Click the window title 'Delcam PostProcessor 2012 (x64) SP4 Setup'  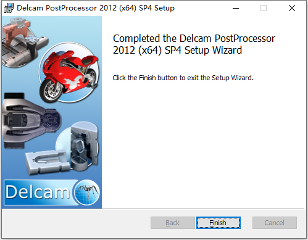point(96,8)
